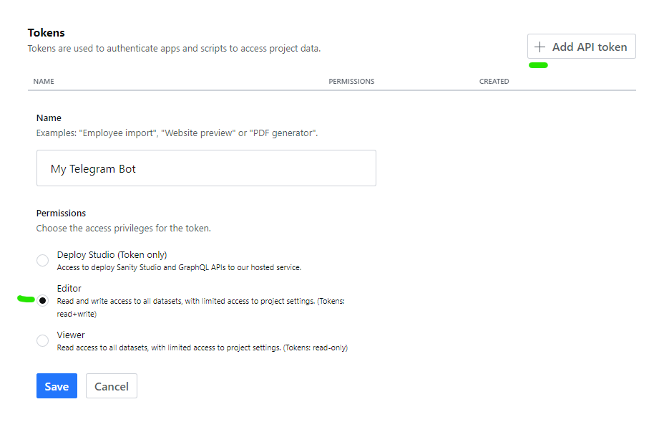
Task: Click the Editor label text
Action: (70, 288)
